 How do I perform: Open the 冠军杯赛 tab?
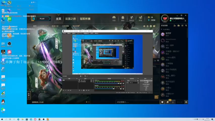[x=85, y=19]
